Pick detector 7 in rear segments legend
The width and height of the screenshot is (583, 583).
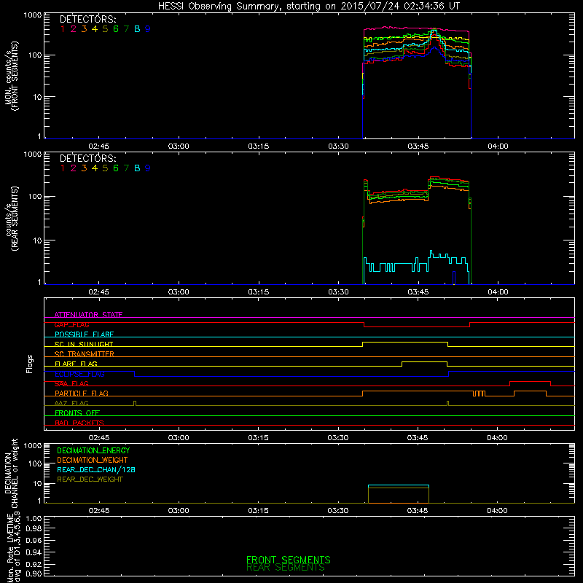click(x=126, y=168)
